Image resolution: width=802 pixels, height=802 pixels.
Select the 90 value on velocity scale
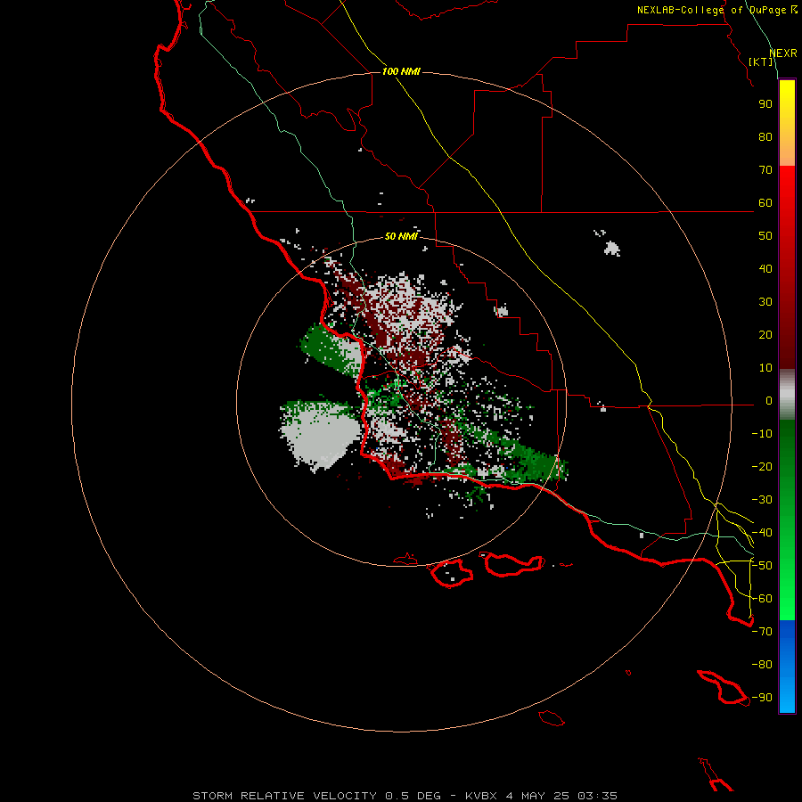(x=765, y=104)
